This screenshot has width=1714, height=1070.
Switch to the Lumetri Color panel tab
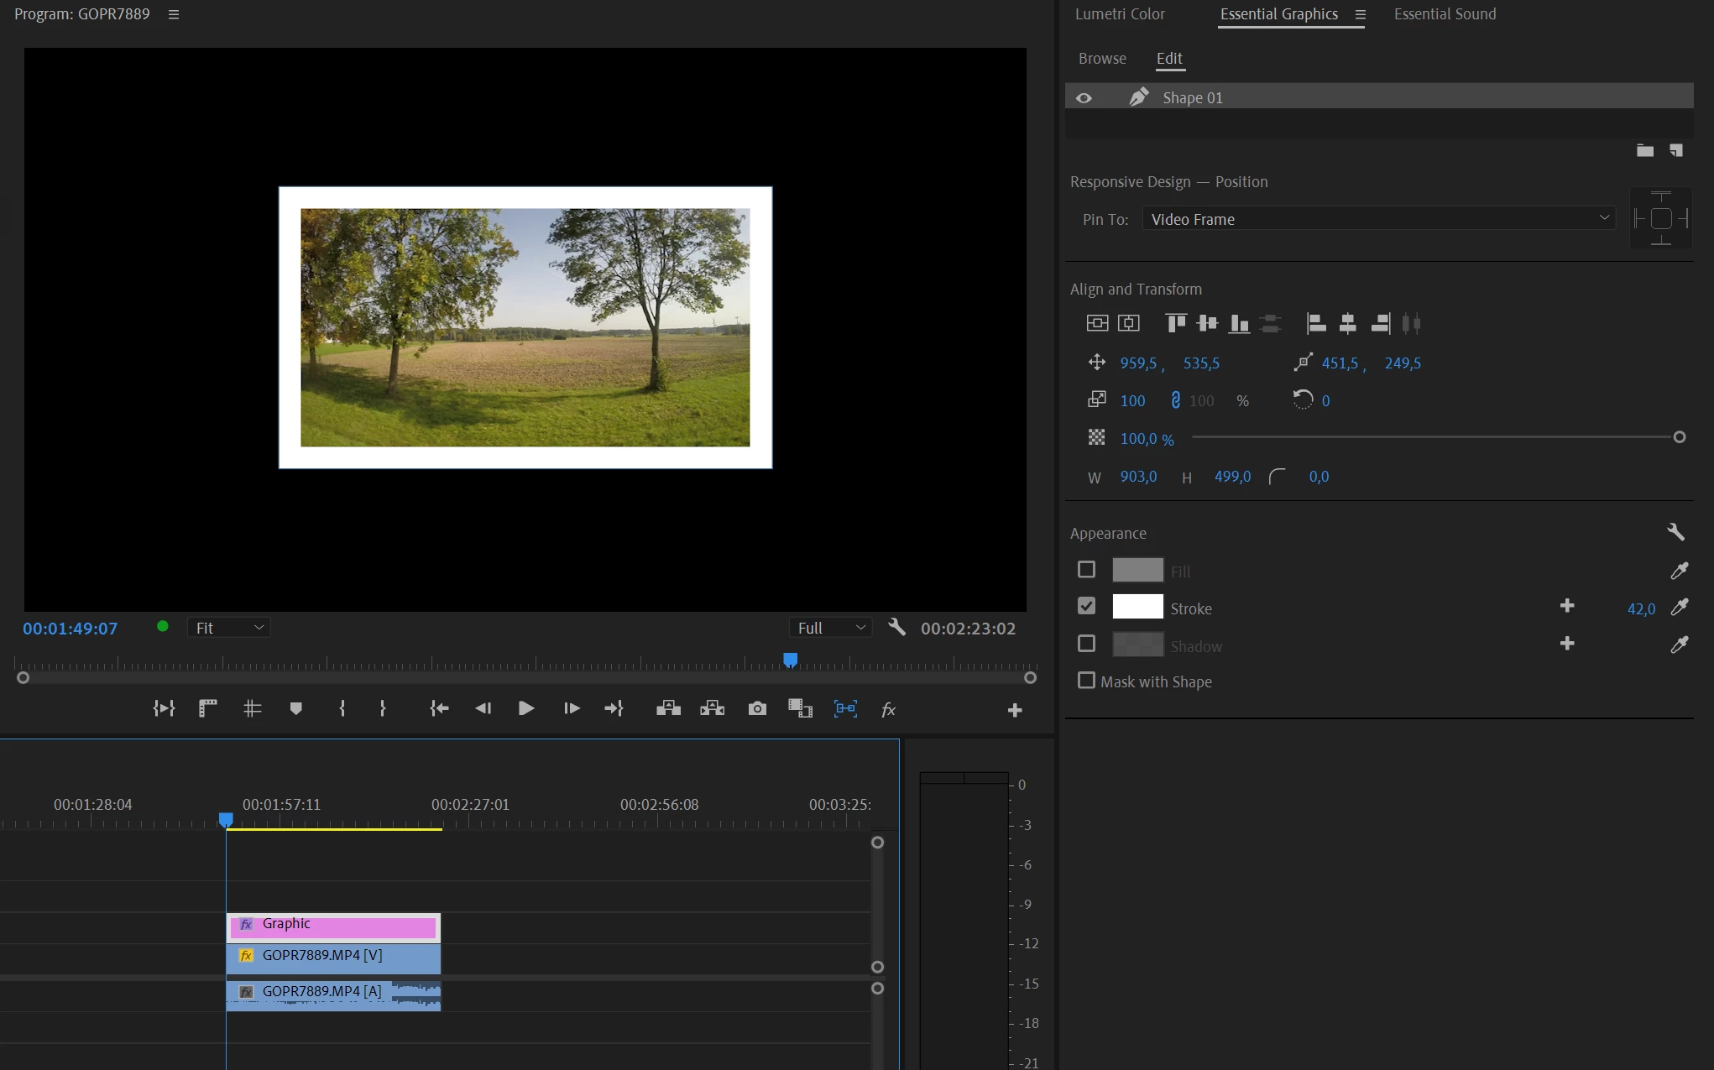point(1120,14)
